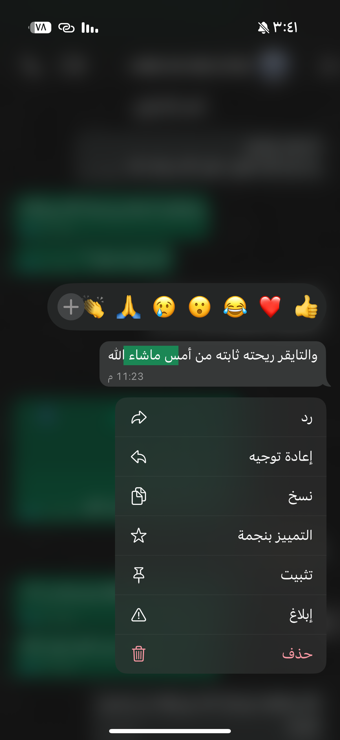This screenshot has width=340, height=740.
Task: Report the message via إبلاغ
Action: pos(221,614)
